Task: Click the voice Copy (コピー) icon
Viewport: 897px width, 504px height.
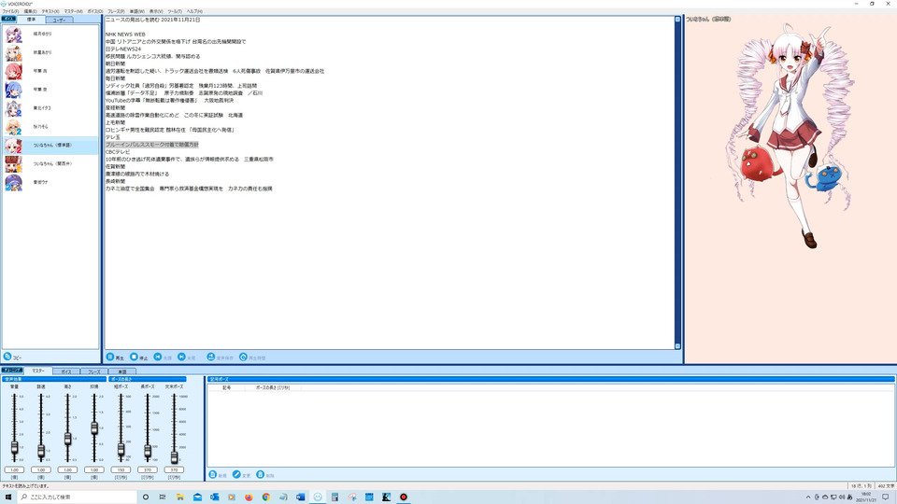Action: point(7,357)
